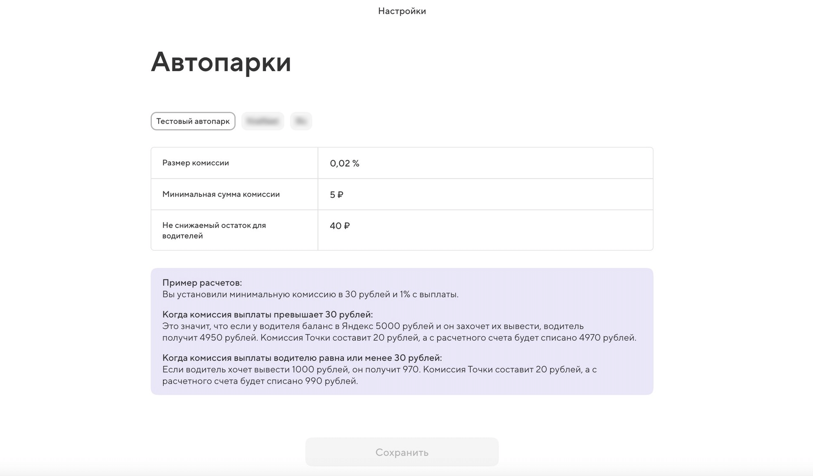Image resolution: width=813 pixels, height=476 pixels.
Task: Edit the 0,02 % commission size field
Action: (x=485, y=163)
